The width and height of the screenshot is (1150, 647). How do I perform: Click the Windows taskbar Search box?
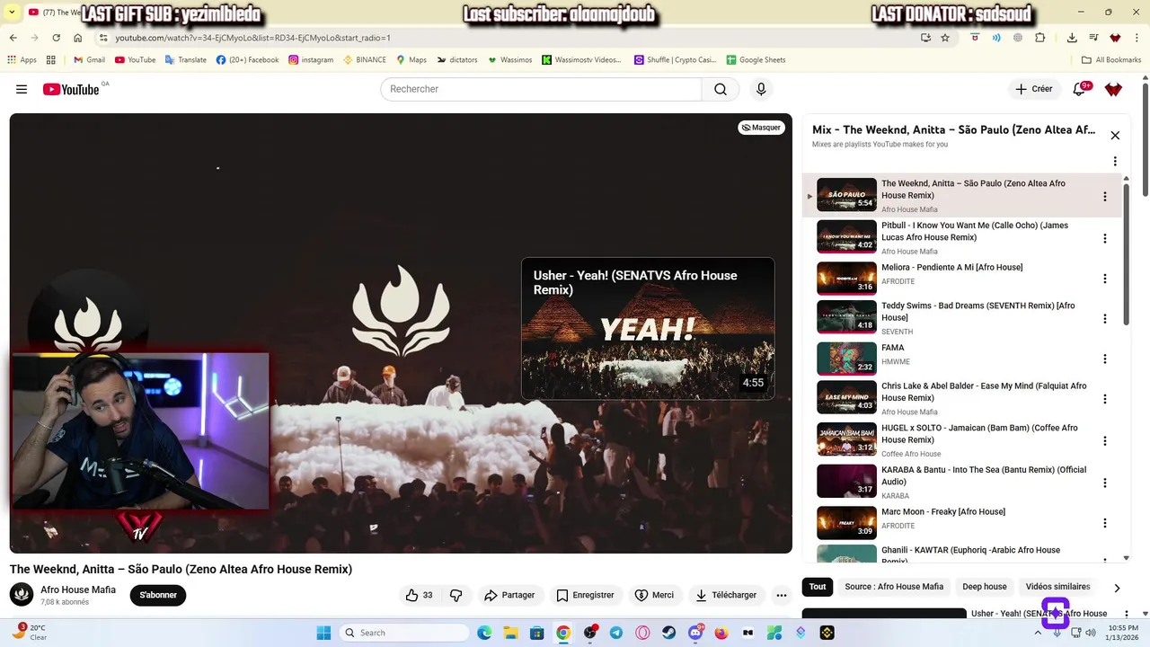pos(404,633)
